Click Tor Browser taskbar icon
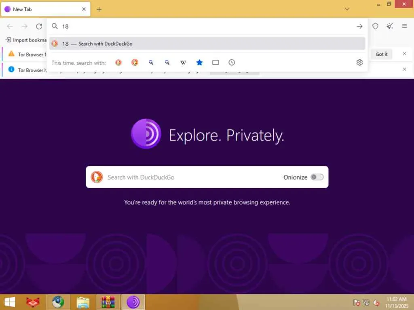This screenshot has height=310, width=414. [133, 302]
